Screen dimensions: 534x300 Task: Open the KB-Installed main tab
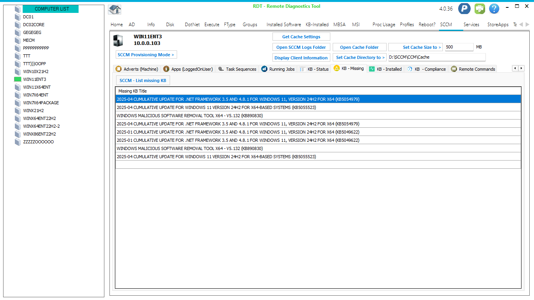pyautogui.click(x=317, y=24)
